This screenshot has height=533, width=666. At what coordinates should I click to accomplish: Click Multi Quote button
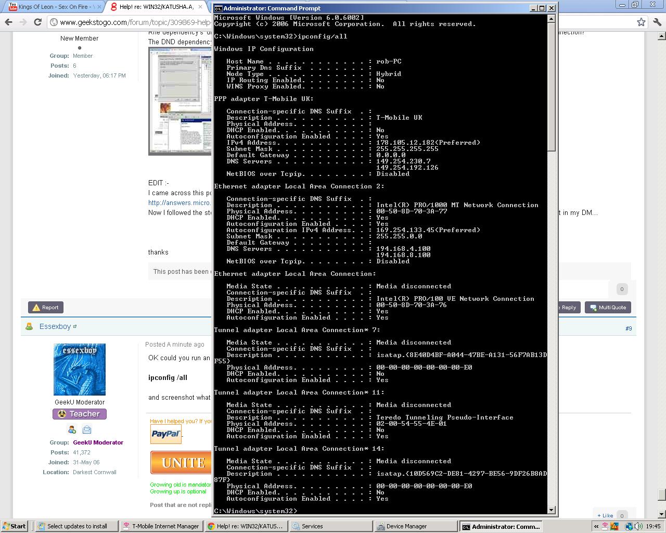(608, 307)
